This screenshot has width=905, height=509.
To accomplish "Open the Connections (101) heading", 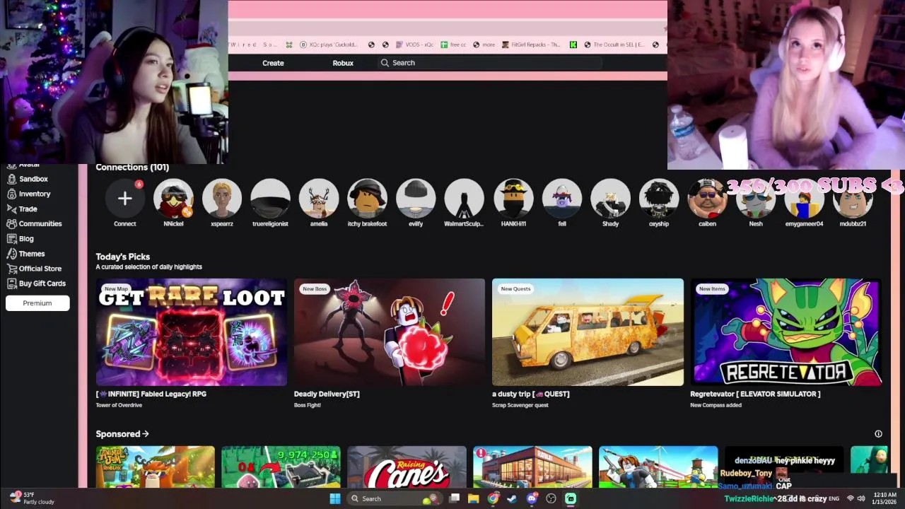I will tap(132, 168).
